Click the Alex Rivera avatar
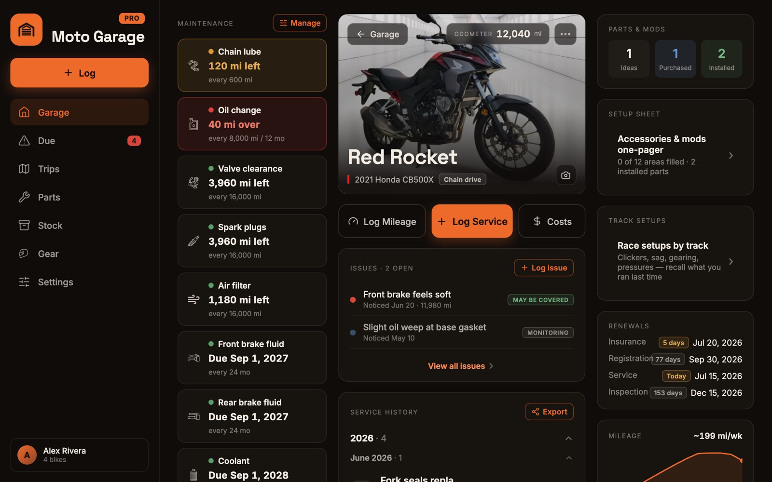This screenshot has width=772, height=482. click(27, 455)
